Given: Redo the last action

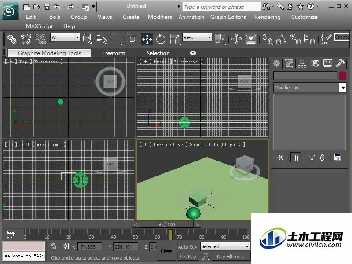Looking at the screenshot, I should point(71,7).
